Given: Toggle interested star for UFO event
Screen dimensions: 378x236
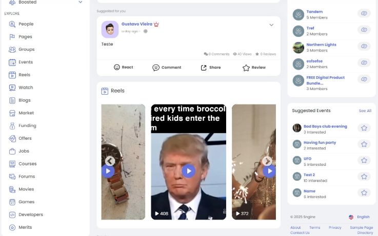Looking at the screenshot, I should click(364, 160).
